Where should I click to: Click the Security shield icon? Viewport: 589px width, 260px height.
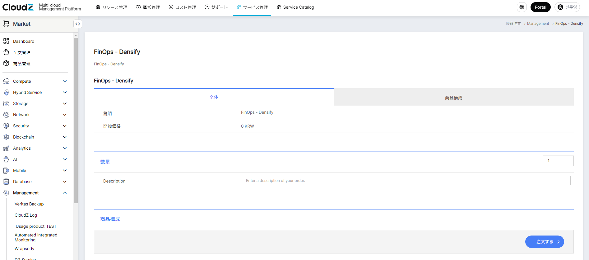click(6, 126)
